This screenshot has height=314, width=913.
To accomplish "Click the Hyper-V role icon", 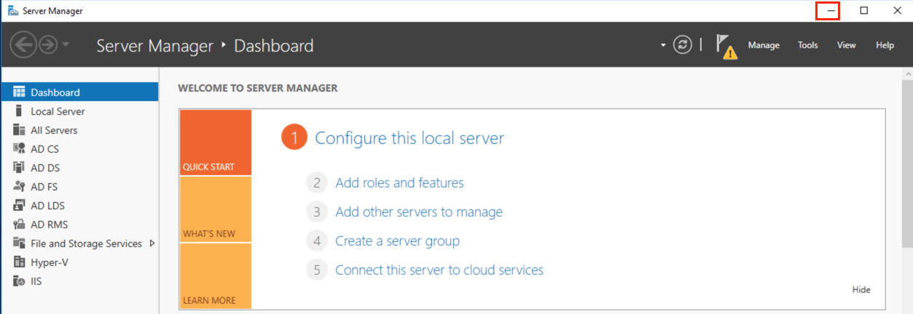I will tap(20, 262).
